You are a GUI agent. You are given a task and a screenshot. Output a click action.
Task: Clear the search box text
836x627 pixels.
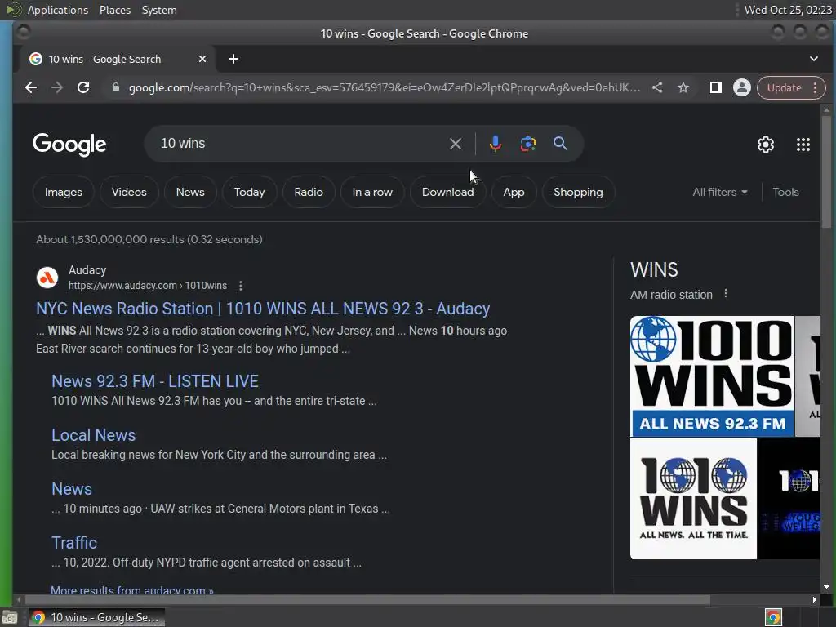coord(456,144)
